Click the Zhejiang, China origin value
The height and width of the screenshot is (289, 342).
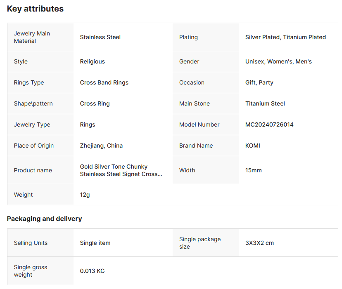(x=101, y=146)
